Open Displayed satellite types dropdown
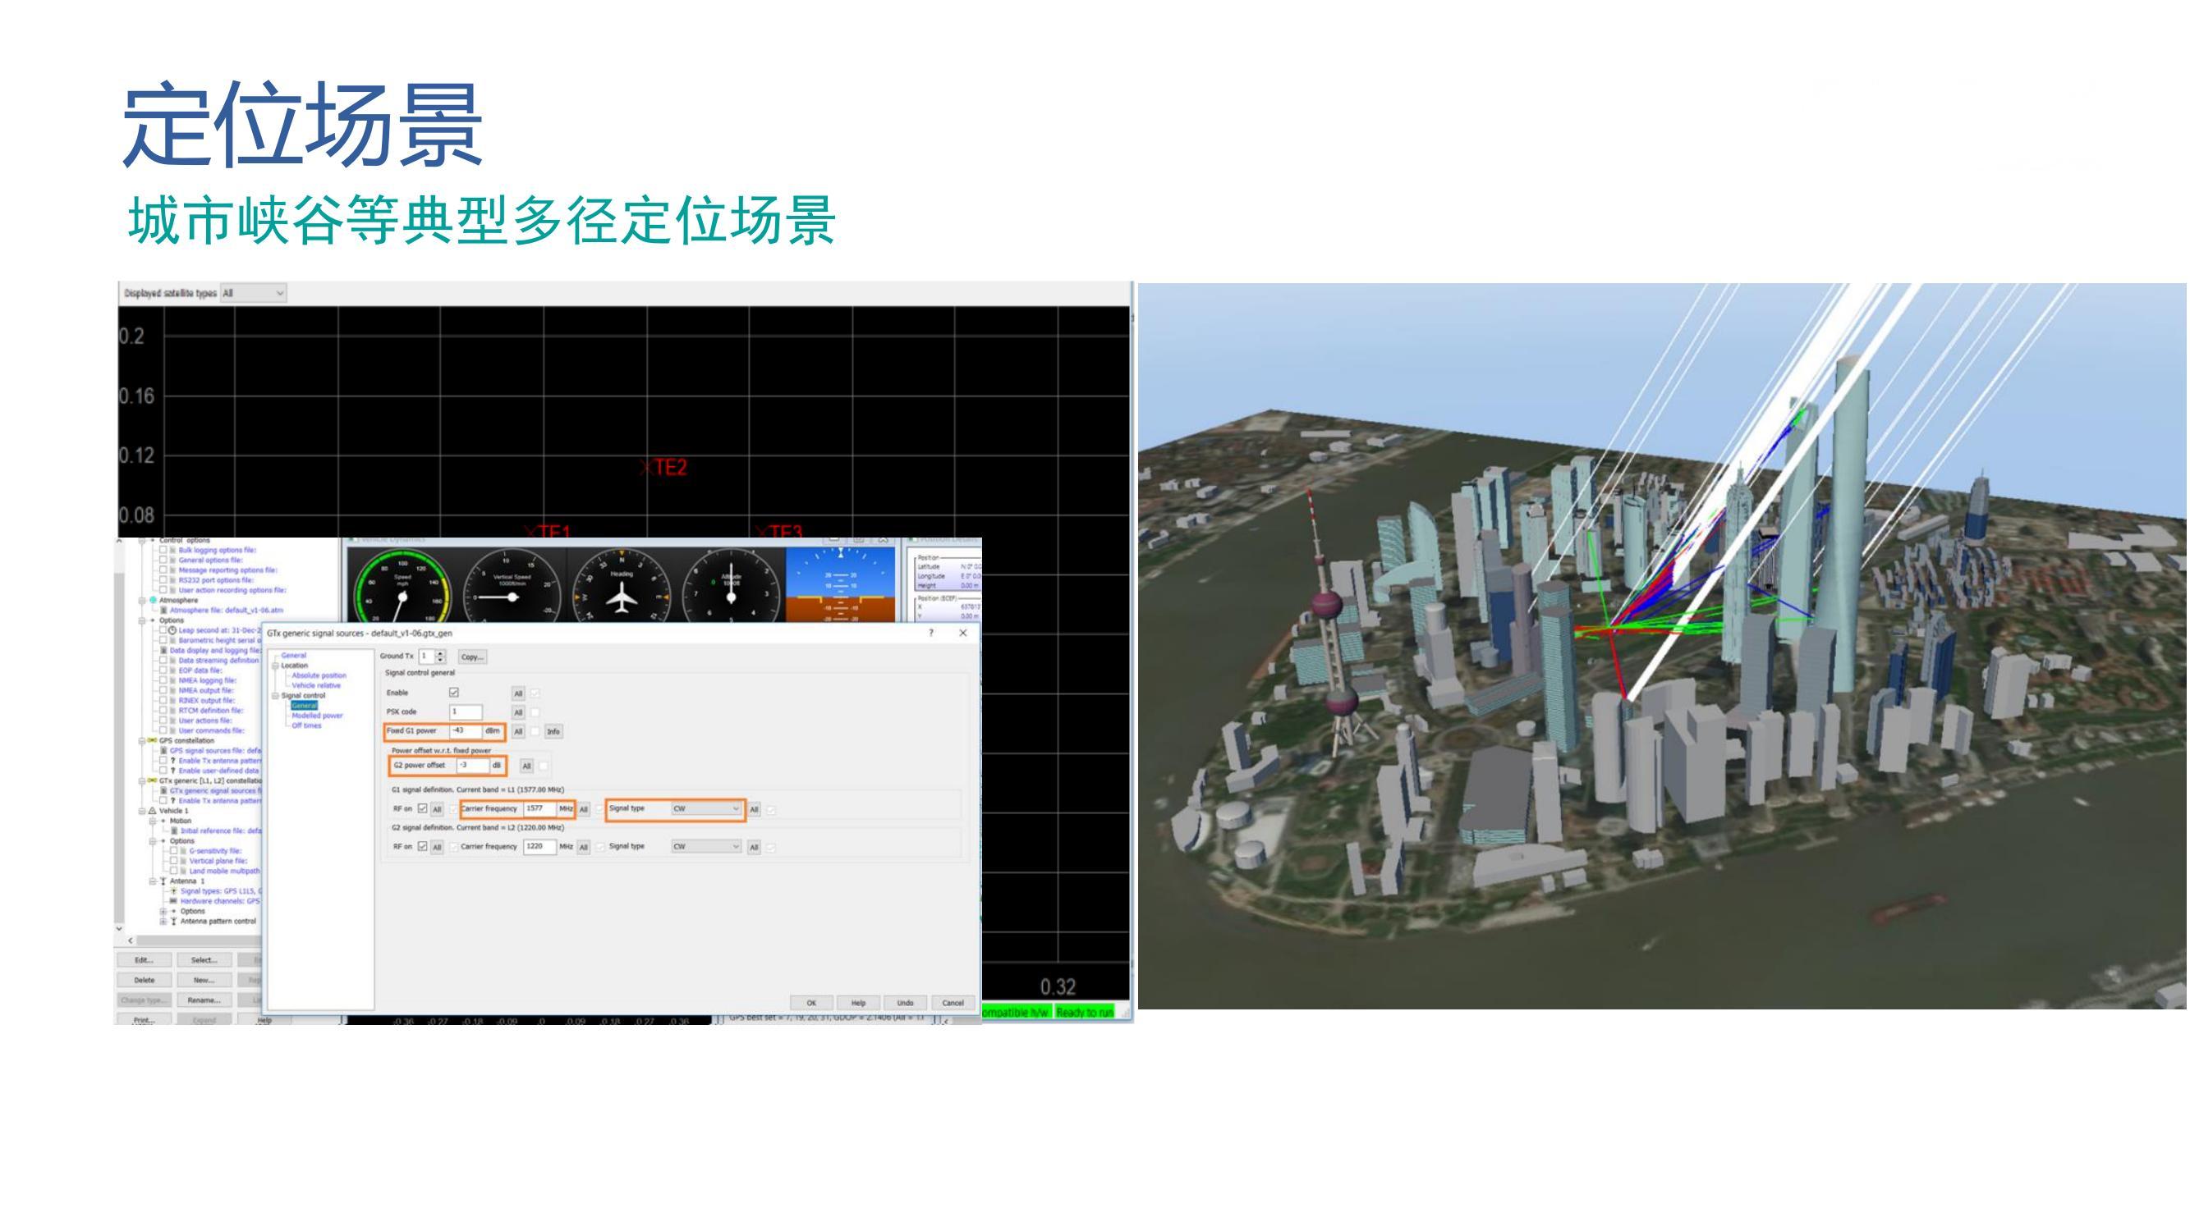2190x1231 pixels. (254, 293)
